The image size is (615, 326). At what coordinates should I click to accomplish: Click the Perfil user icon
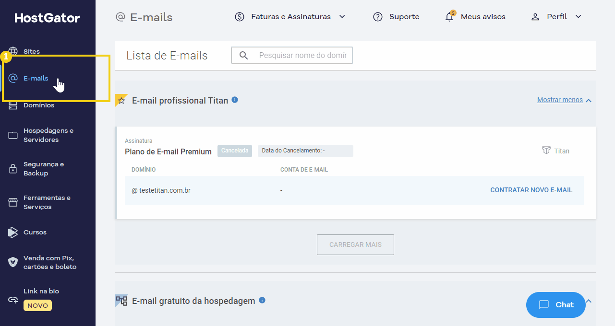tap(535, 17)
